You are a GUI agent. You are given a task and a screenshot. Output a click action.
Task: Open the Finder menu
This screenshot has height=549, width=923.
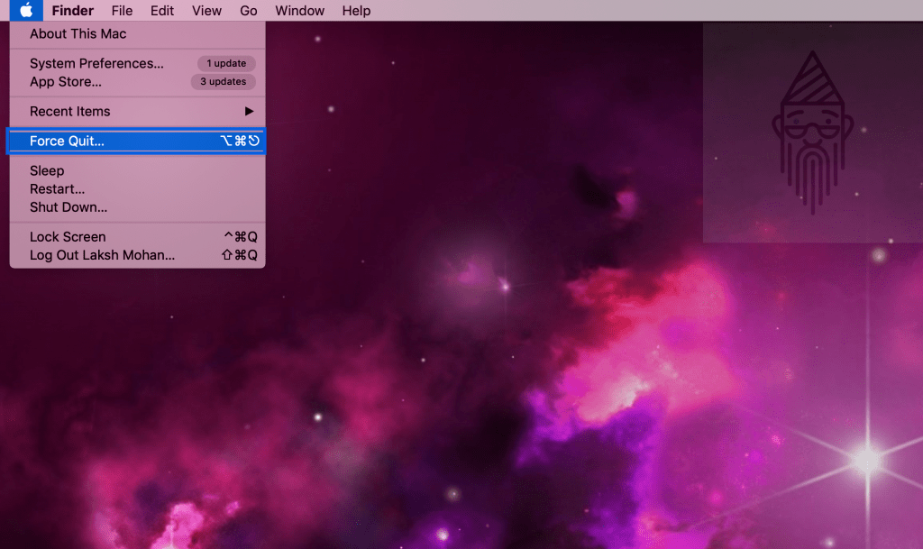coord(72,11)
